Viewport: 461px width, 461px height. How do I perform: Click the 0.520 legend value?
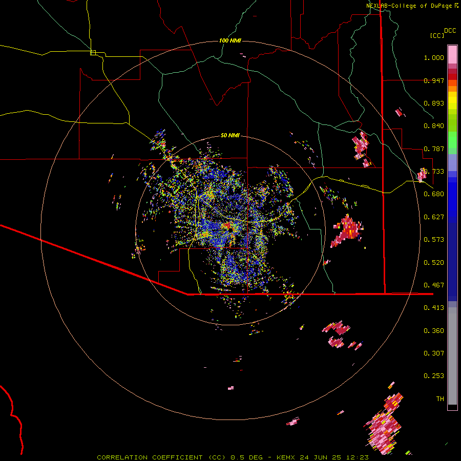(434, 263)
